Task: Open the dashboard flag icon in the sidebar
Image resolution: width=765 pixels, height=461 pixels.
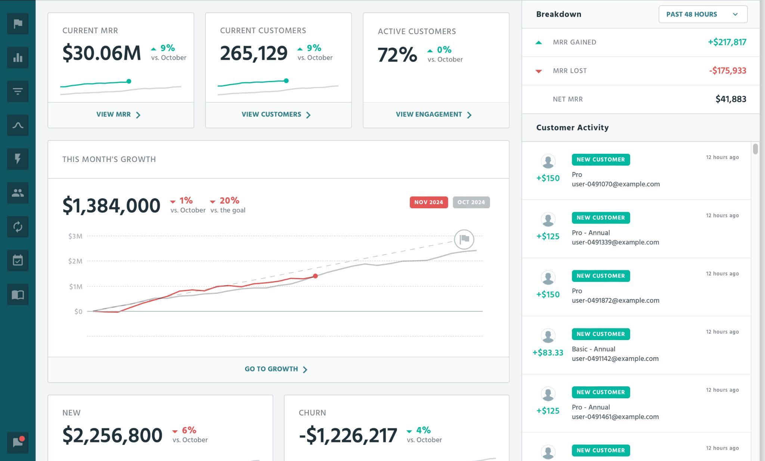Action: 18,24
